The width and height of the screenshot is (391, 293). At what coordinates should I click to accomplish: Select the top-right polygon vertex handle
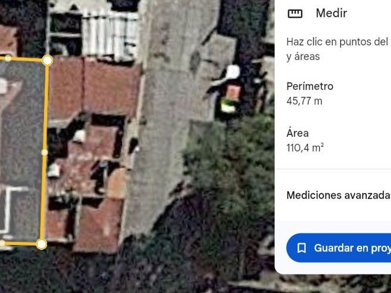click(47, 60)
